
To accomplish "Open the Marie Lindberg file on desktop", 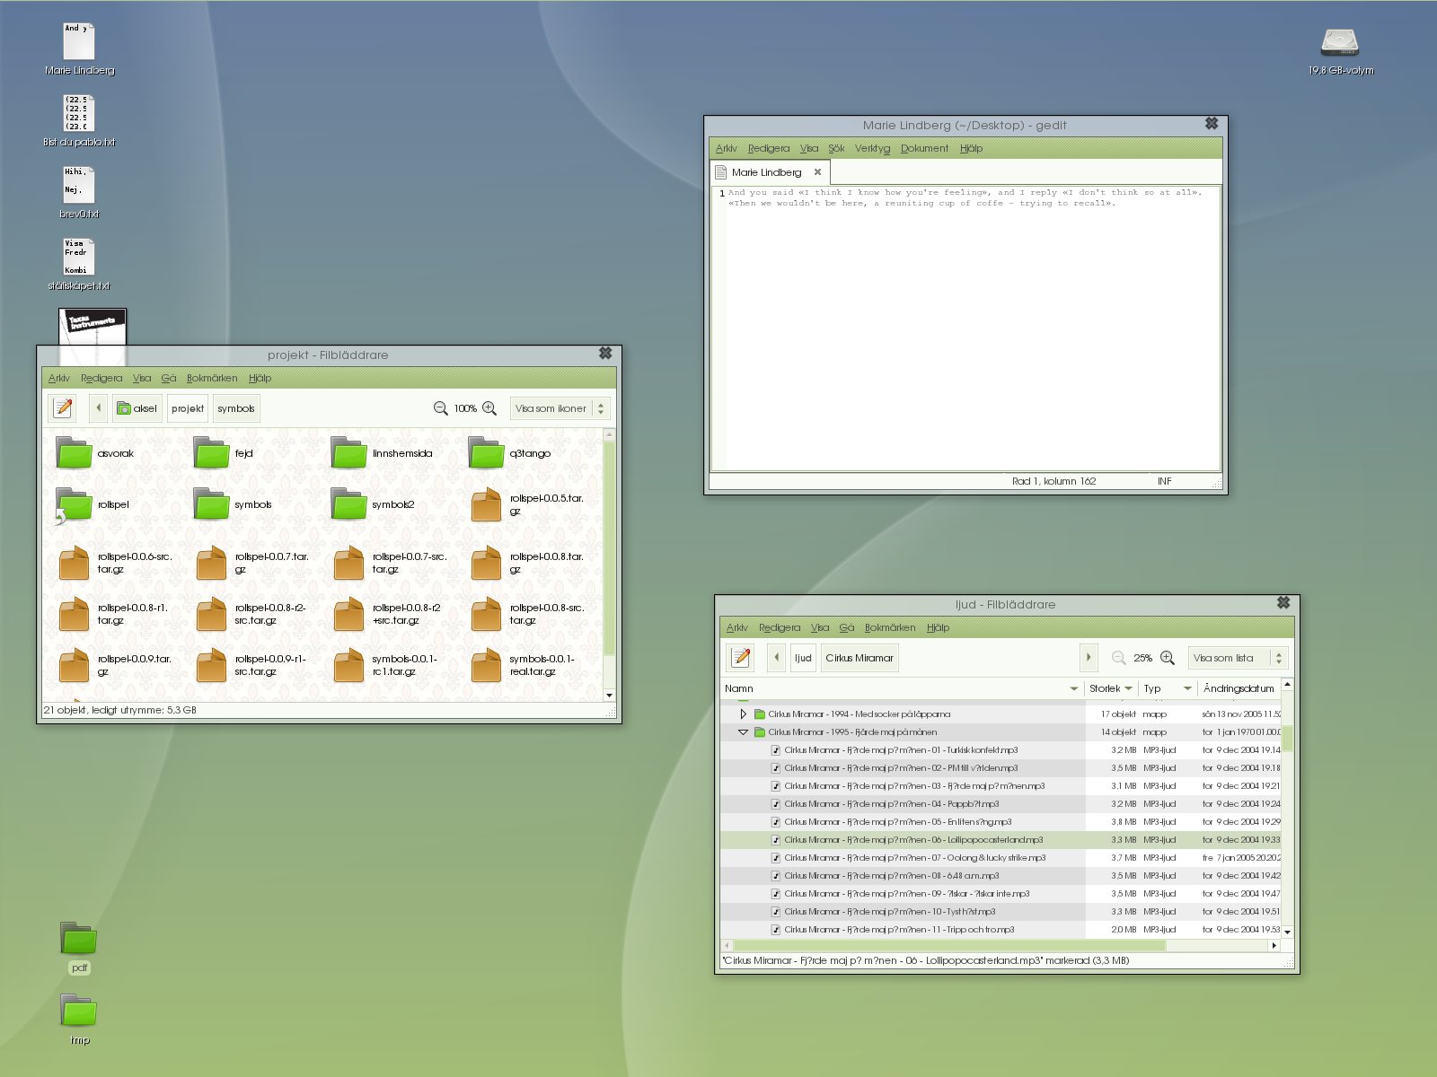I will [79, 41].
